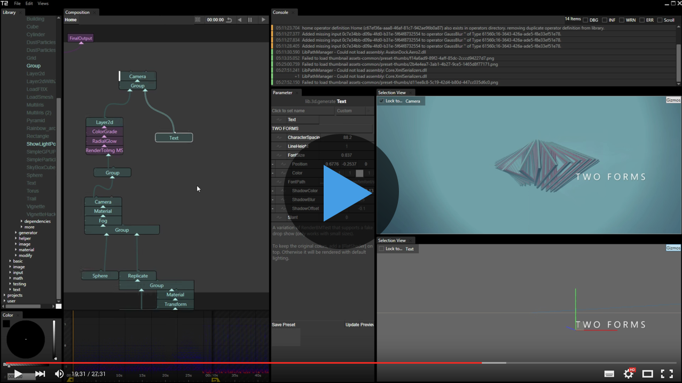Viewport: 682px width, 383px height.
Task: Click animation icon beside LineHeight
Action: [x=279, y=146]
